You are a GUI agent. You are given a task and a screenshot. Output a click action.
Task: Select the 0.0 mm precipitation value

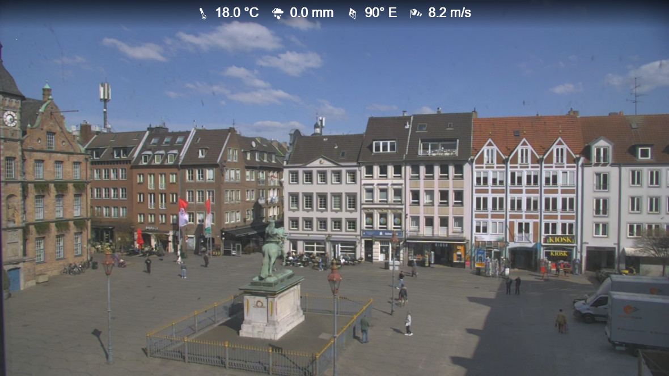311,12
